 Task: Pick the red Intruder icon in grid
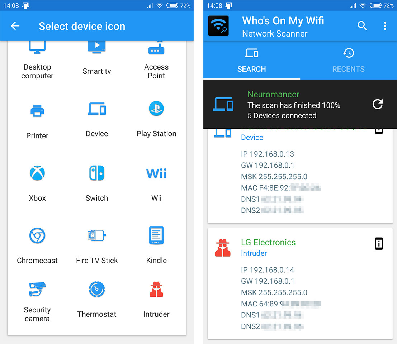click(156, 289)
